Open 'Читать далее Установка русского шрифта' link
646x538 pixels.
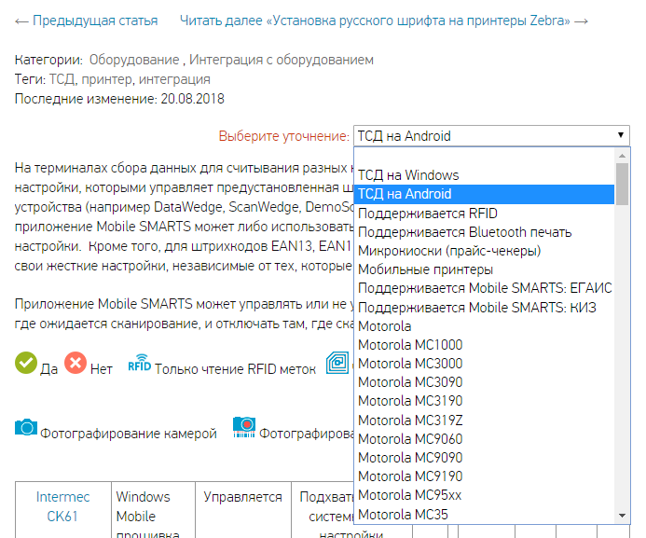pyautogui.click(x=384, y=21)
